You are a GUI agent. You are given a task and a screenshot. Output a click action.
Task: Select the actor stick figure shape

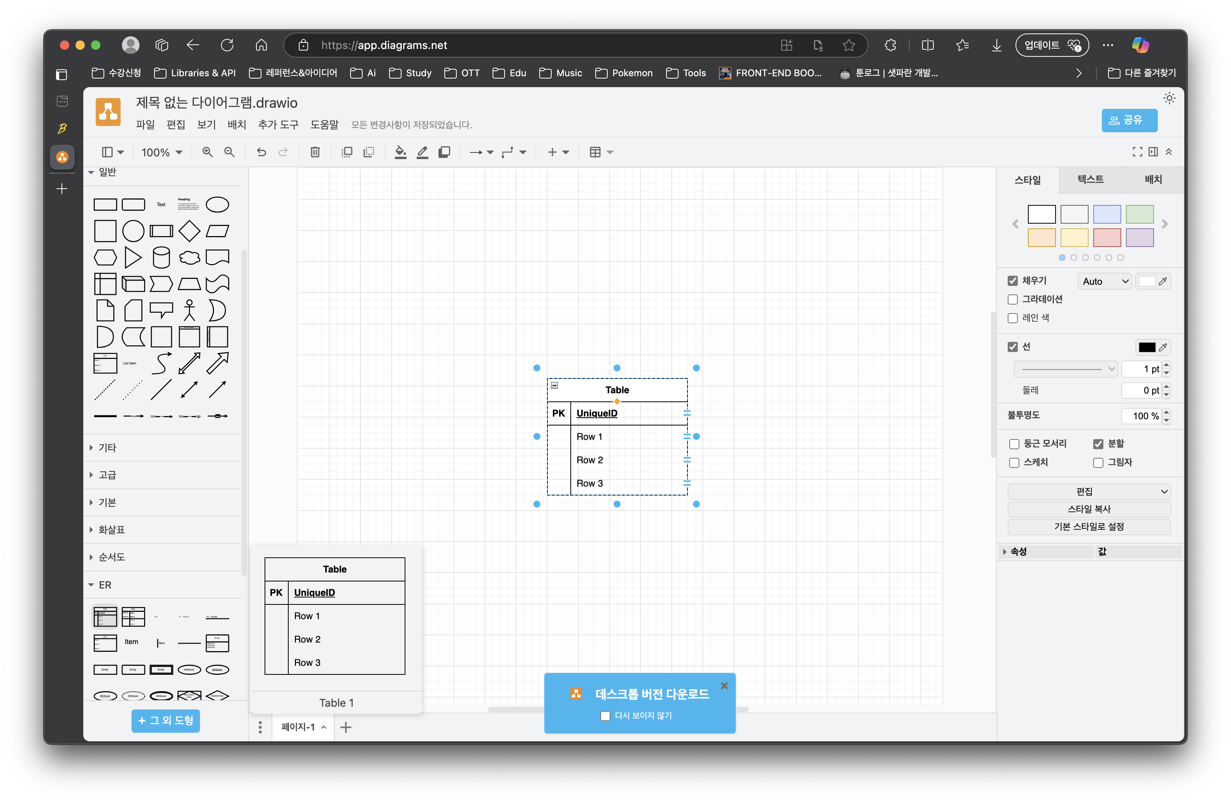pos(189,310)
